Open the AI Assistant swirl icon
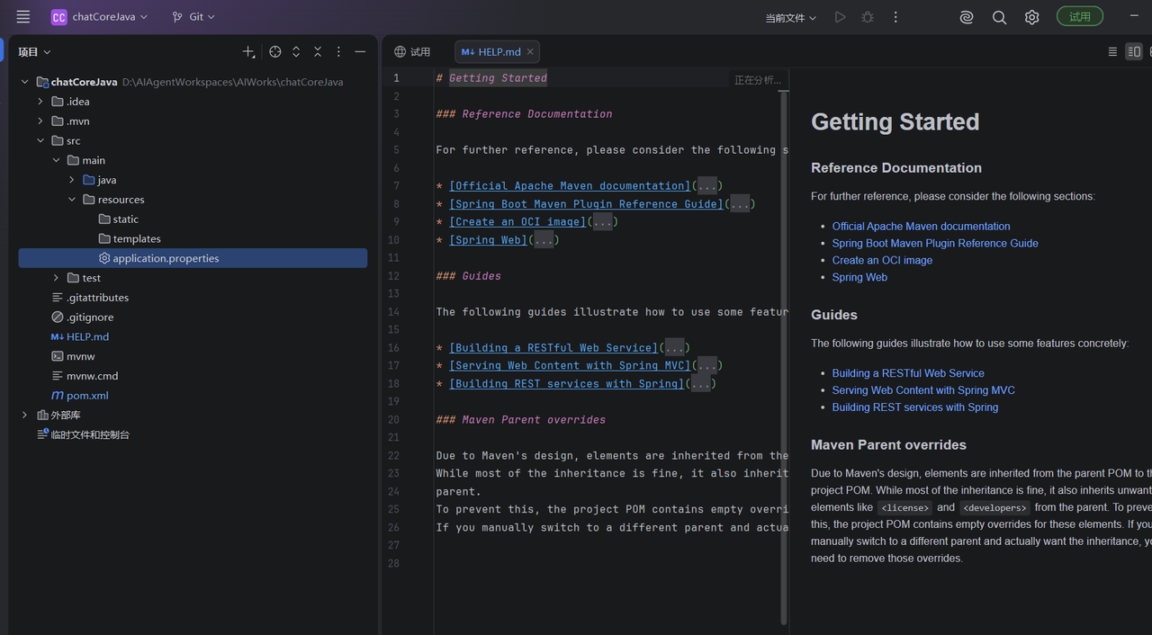 pyautogui.click(x=967, y=17)
